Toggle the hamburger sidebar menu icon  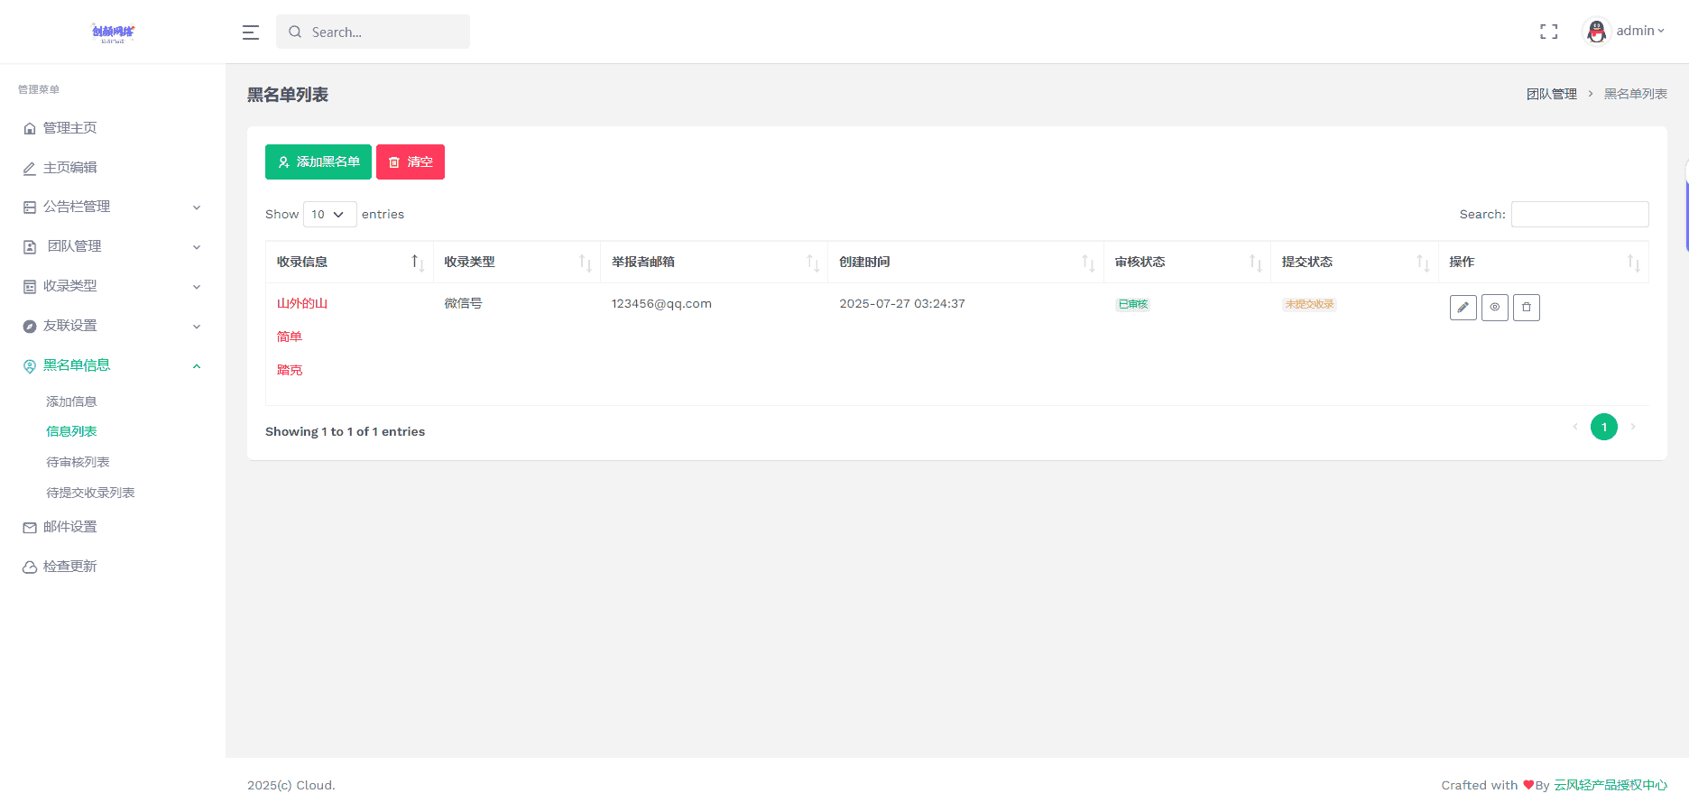pyautogui.click(x=251, y=32)
